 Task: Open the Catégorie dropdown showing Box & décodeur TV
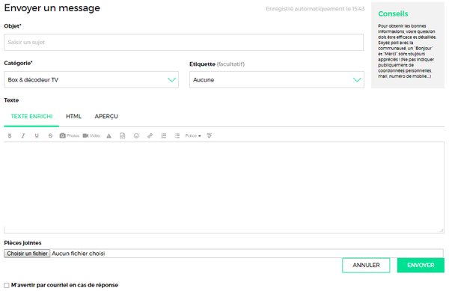[x=91, y=79]
